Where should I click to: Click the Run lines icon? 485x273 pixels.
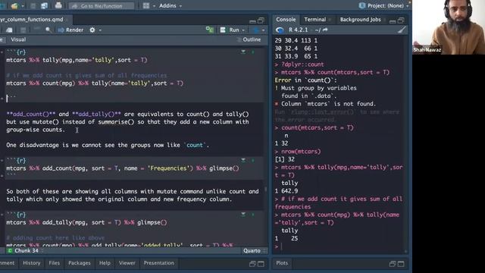pos(223,30)
